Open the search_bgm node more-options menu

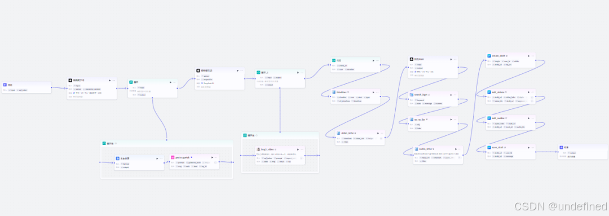(x=455, y=94)
